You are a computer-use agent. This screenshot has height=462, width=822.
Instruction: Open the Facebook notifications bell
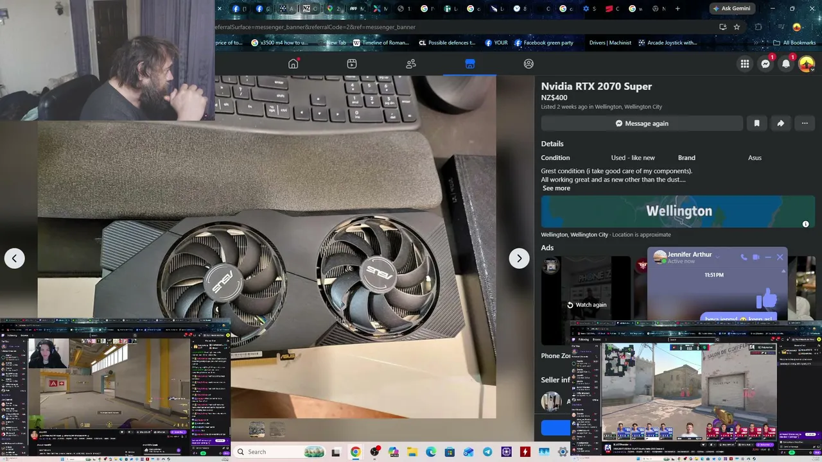[x=786, y=64]
